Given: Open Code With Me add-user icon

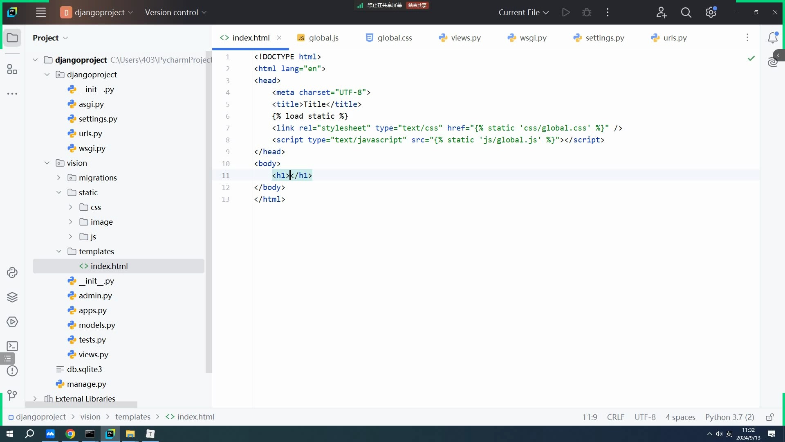Looking at the screenshot, I should (662, 12).
